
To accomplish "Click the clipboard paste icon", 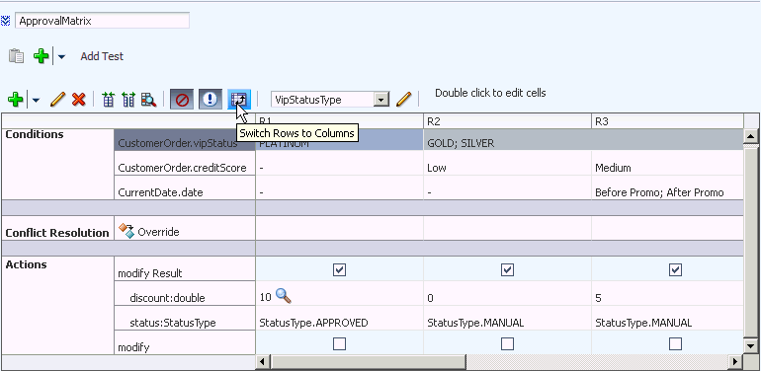I will 16,56.
